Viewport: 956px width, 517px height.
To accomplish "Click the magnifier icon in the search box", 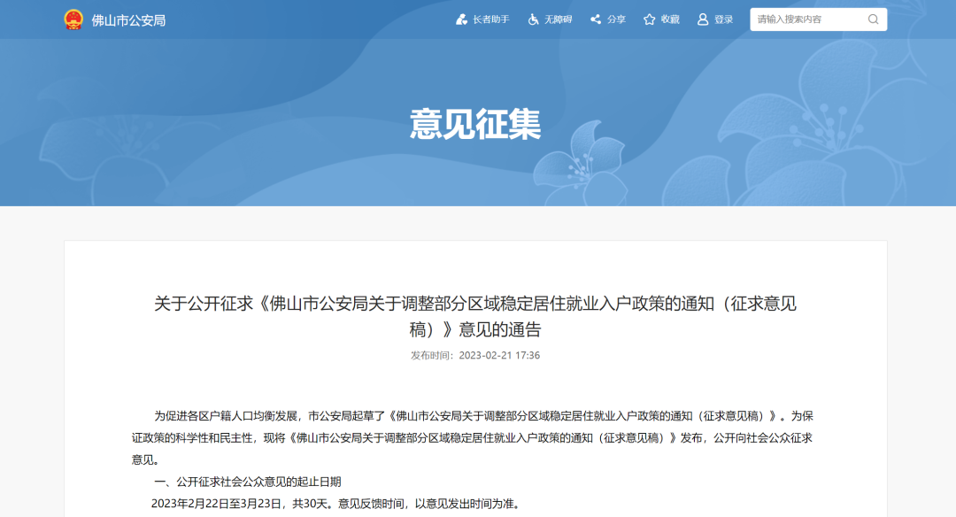I will pos(873,19).
